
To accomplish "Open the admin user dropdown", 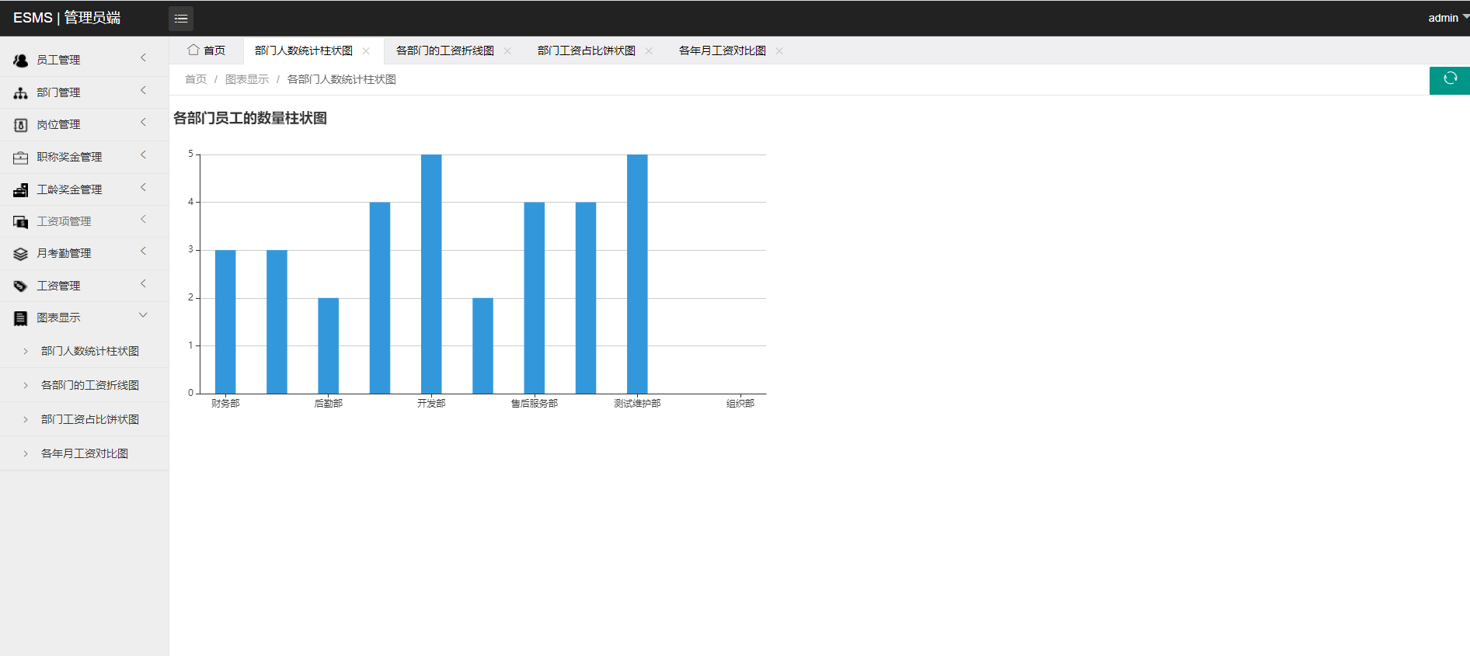I will 1447,18.
